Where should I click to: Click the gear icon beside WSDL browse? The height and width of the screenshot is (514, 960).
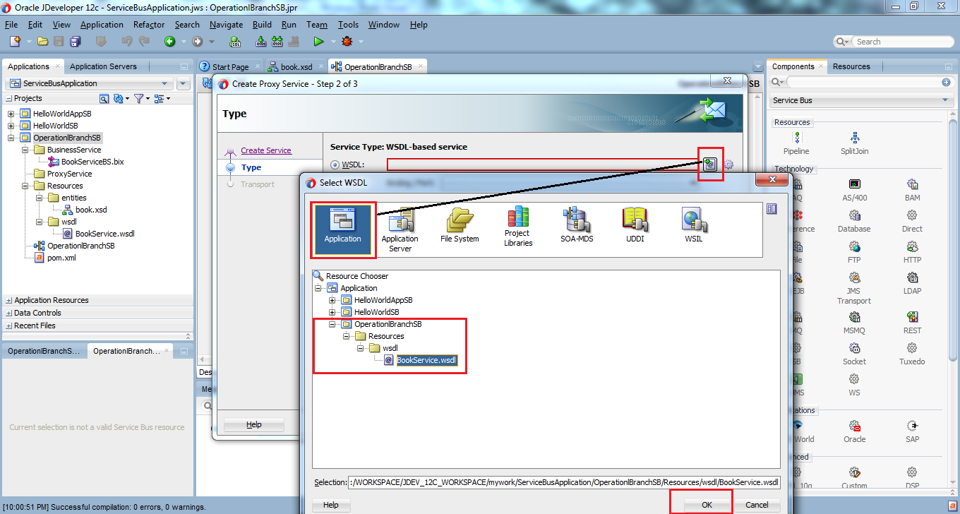click(728, 165)
